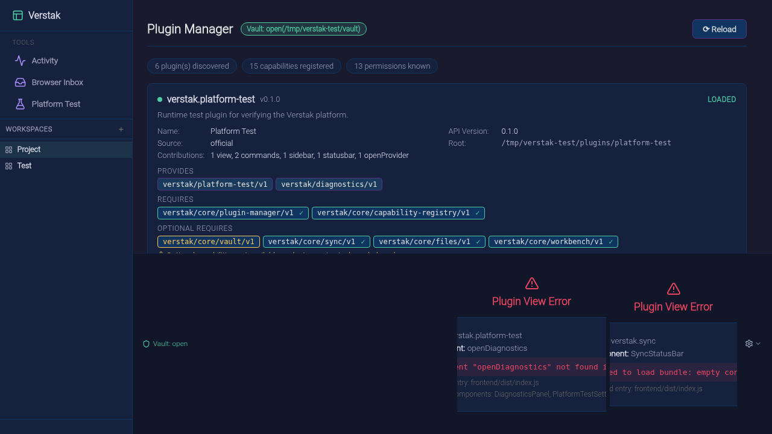Click the TOOLS section label
772x434 pixels.
23,42
